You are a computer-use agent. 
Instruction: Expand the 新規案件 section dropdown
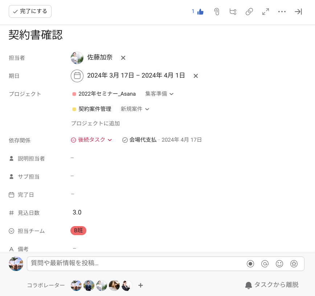[135, 109]
